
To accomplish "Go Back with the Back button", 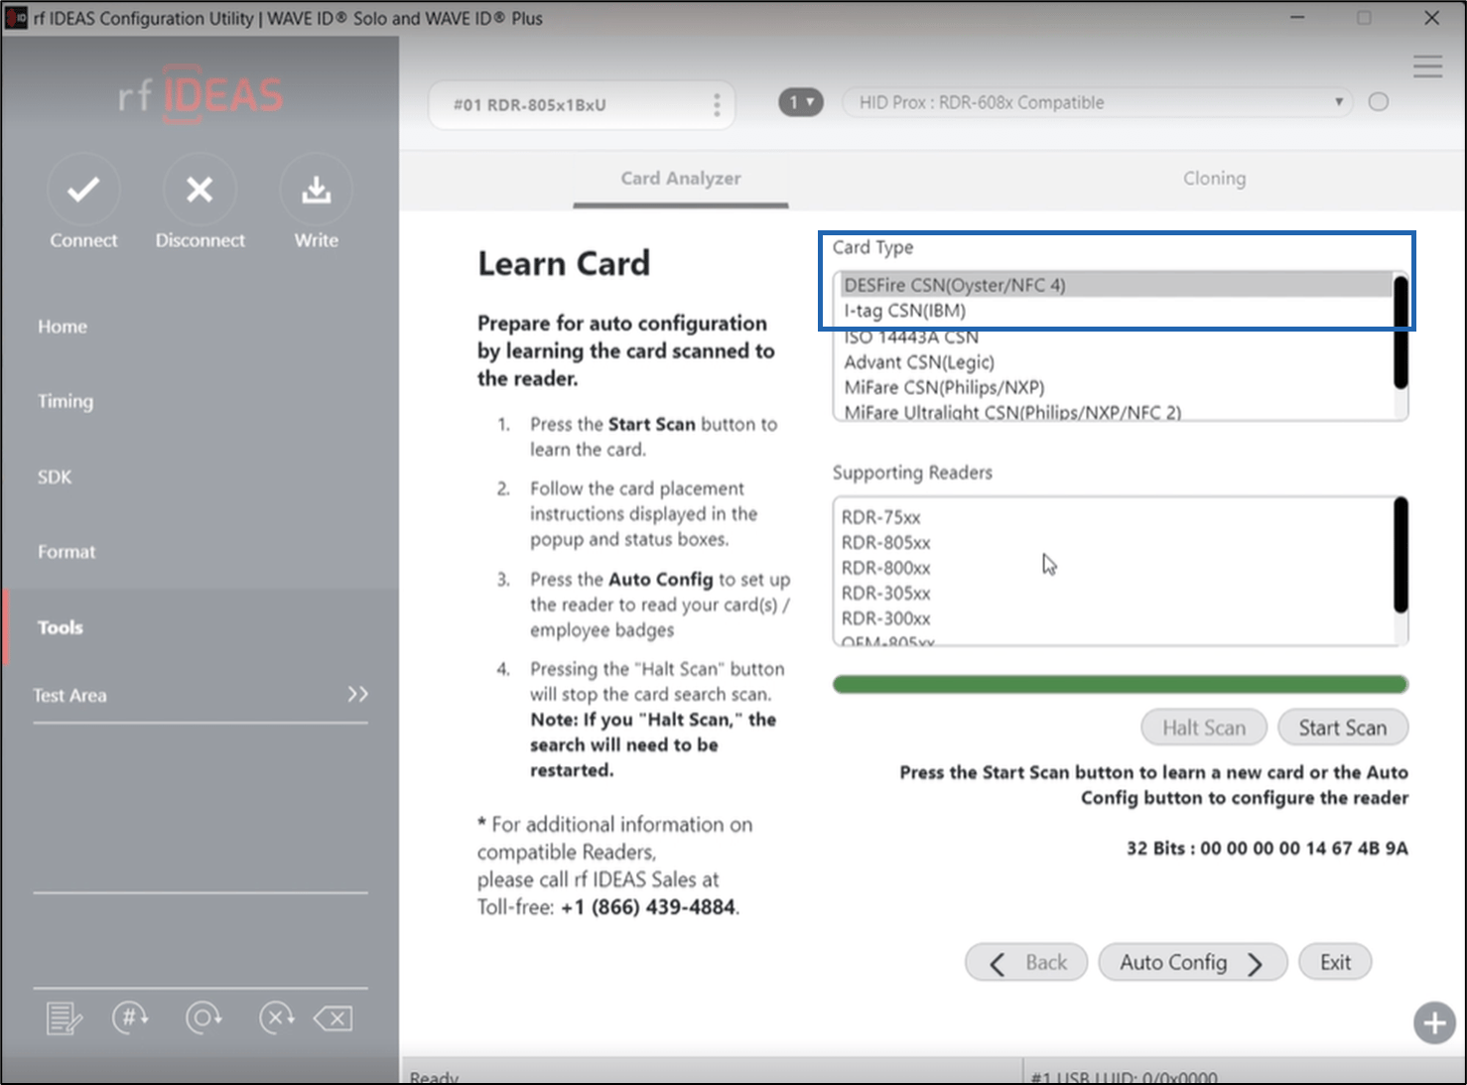I will click(1026, 963).
